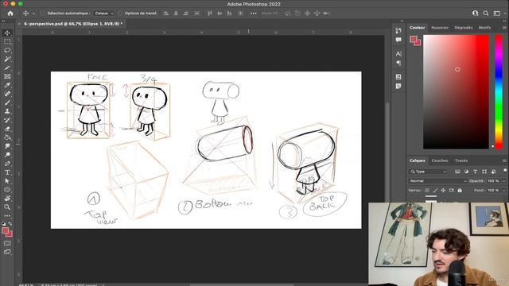Go to the Home screen

(10, 14)
